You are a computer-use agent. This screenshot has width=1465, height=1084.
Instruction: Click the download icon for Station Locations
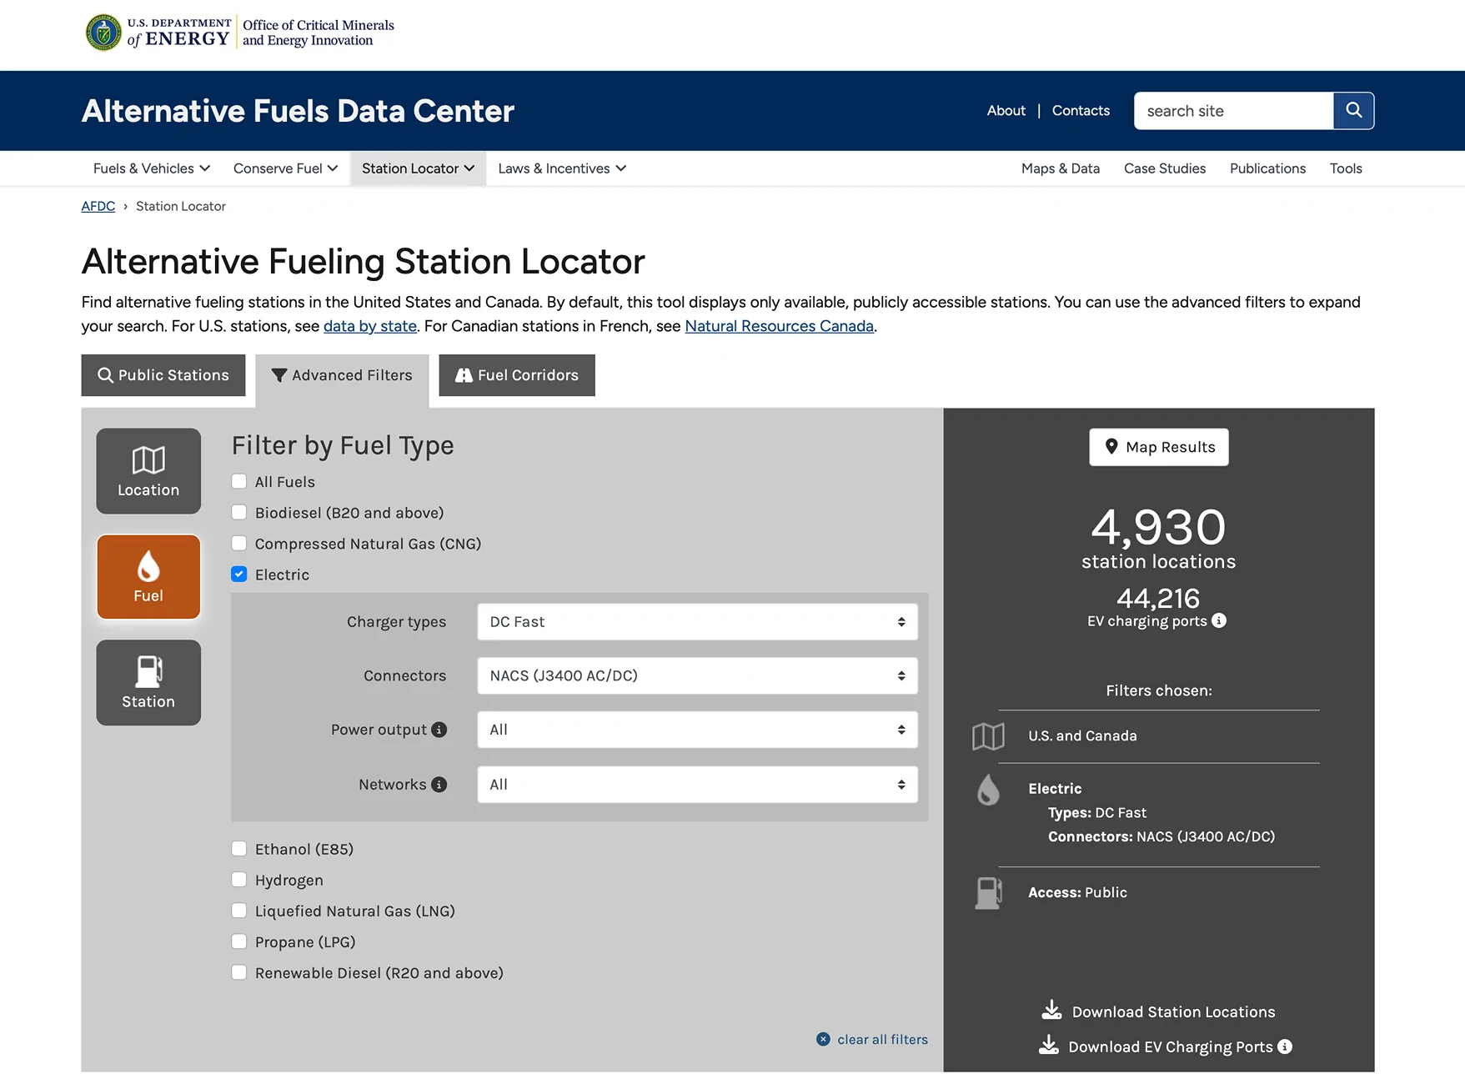pyautogui.click(x=1051, y=1010)
